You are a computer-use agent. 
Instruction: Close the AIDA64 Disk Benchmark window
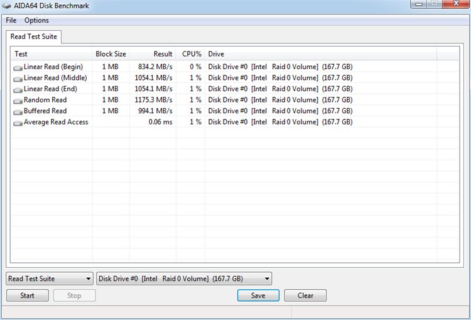click(x=456, y=4)
